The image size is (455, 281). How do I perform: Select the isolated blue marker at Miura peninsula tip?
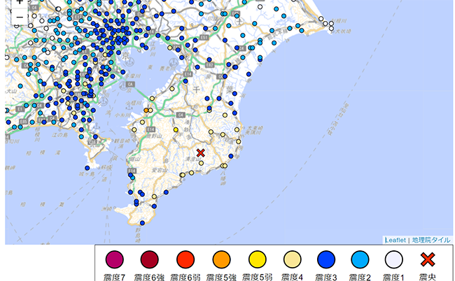tap(89, 167)
